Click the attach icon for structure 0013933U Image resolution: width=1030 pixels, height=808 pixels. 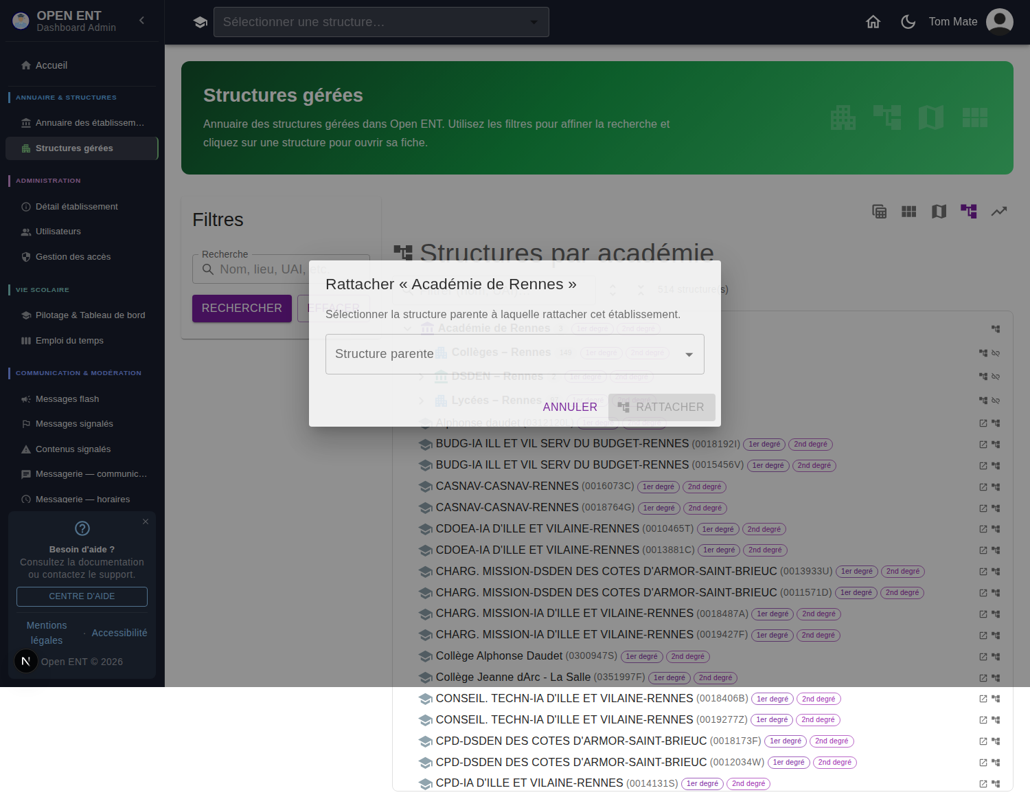click(996, 572)
